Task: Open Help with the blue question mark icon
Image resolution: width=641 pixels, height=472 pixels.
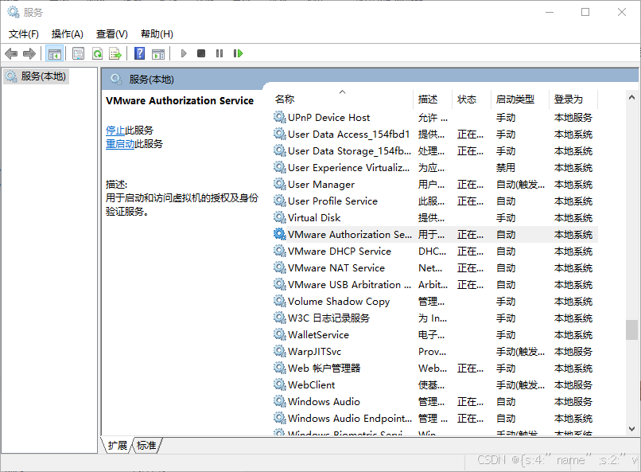Action: pos(139,53)
